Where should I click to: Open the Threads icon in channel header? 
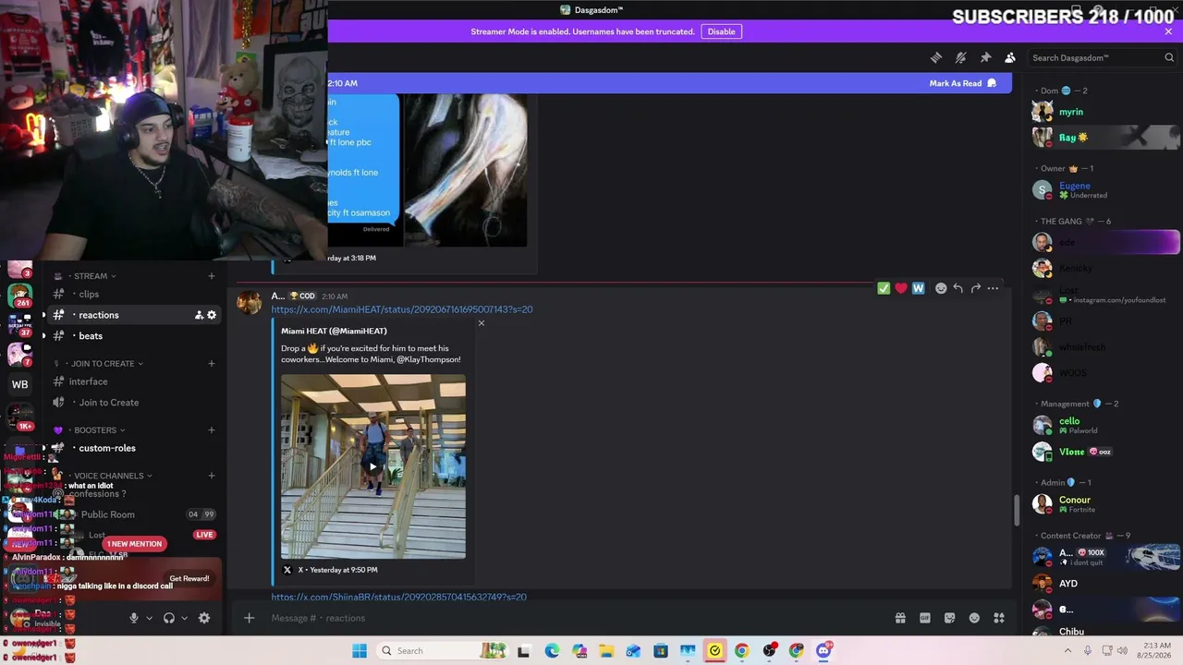tap(936, 57)
